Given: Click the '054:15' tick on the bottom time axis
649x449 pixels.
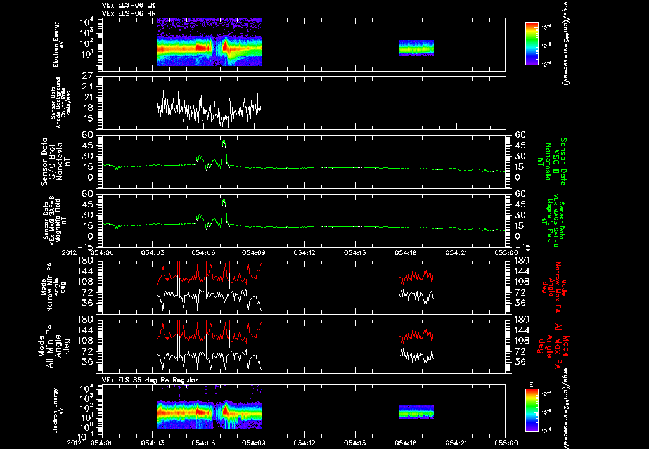Looking at the screenshot, I should [355, 443].
